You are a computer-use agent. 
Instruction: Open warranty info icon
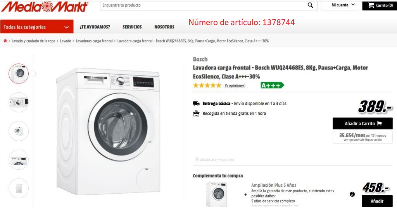[x=352, y=194]
